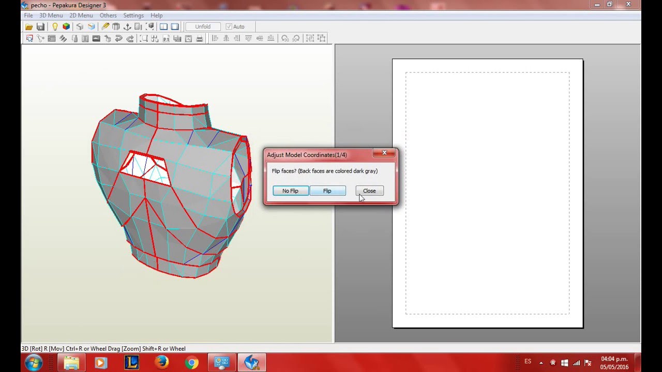Click the rotate 90 clockwise icon

[x=296, y=38]
